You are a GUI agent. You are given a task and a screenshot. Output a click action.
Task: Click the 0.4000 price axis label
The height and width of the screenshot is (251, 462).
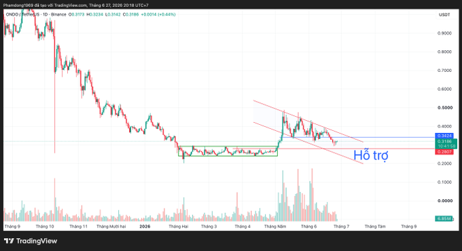pyautogui.click(x=444, y=126)
